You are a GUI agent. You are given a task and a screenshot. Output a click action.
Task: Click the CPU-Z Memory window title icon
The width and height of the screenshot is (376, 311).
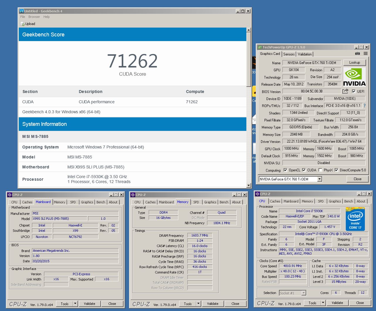tap(133, 195)
